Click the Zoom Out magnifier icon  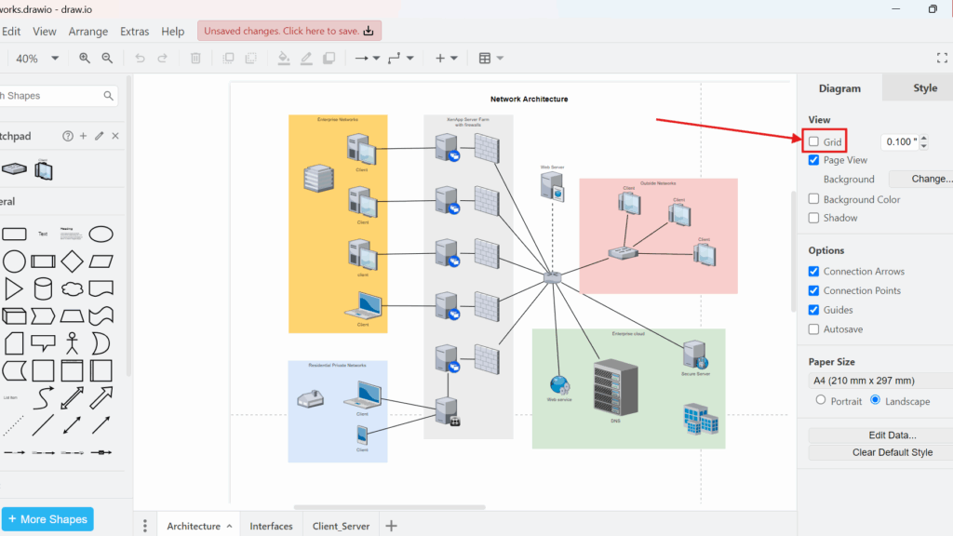click(x=107, y=58)
